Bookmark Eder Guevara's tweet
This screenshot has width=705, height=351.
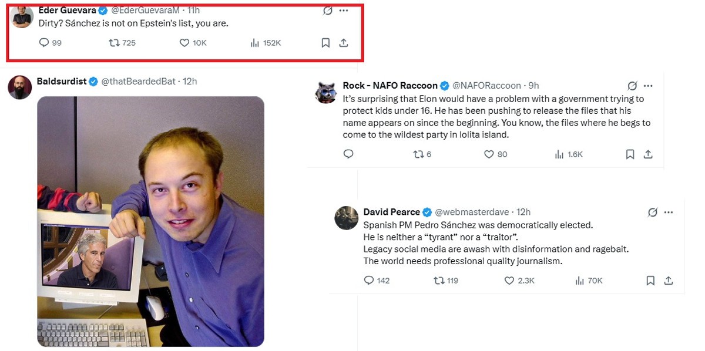pyautogui.click(x=325, y=43)
